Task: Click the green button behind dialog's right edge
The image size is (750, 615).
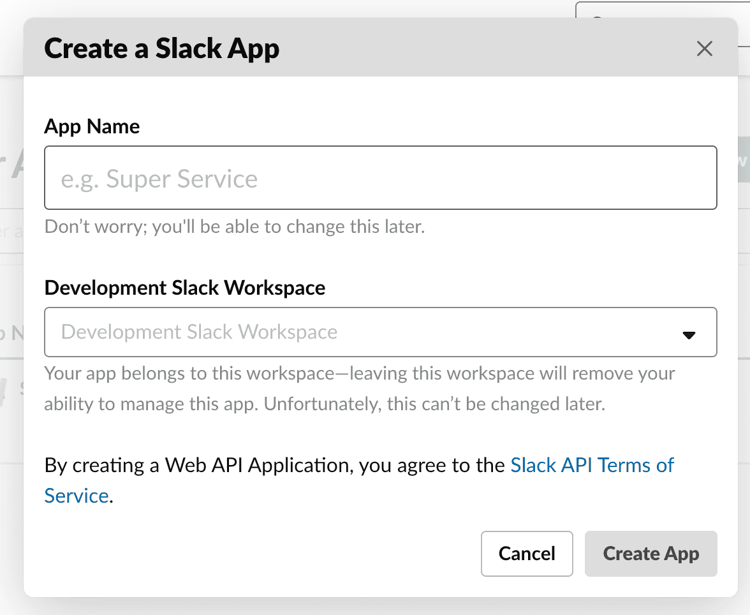Action: pos(743,160)
